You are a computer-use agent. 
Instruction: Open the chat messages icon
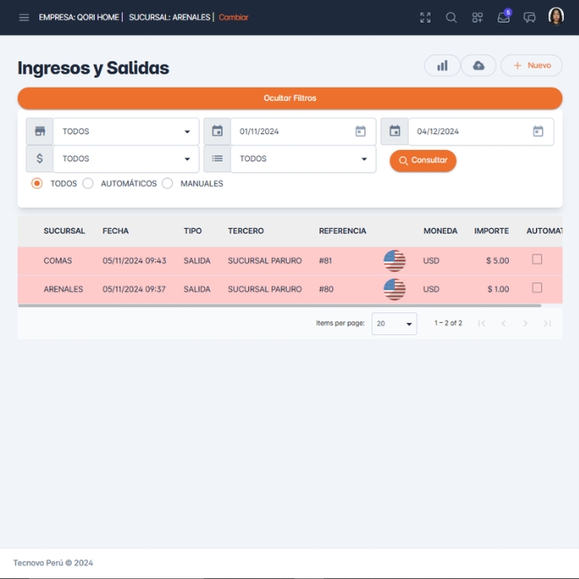point(530,18)
